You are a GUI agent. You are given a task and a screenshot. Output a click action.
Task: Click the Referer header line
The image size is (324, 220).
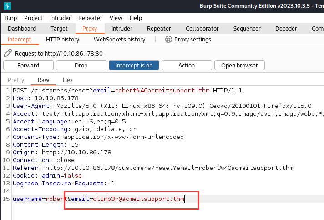tap(153, 168)
